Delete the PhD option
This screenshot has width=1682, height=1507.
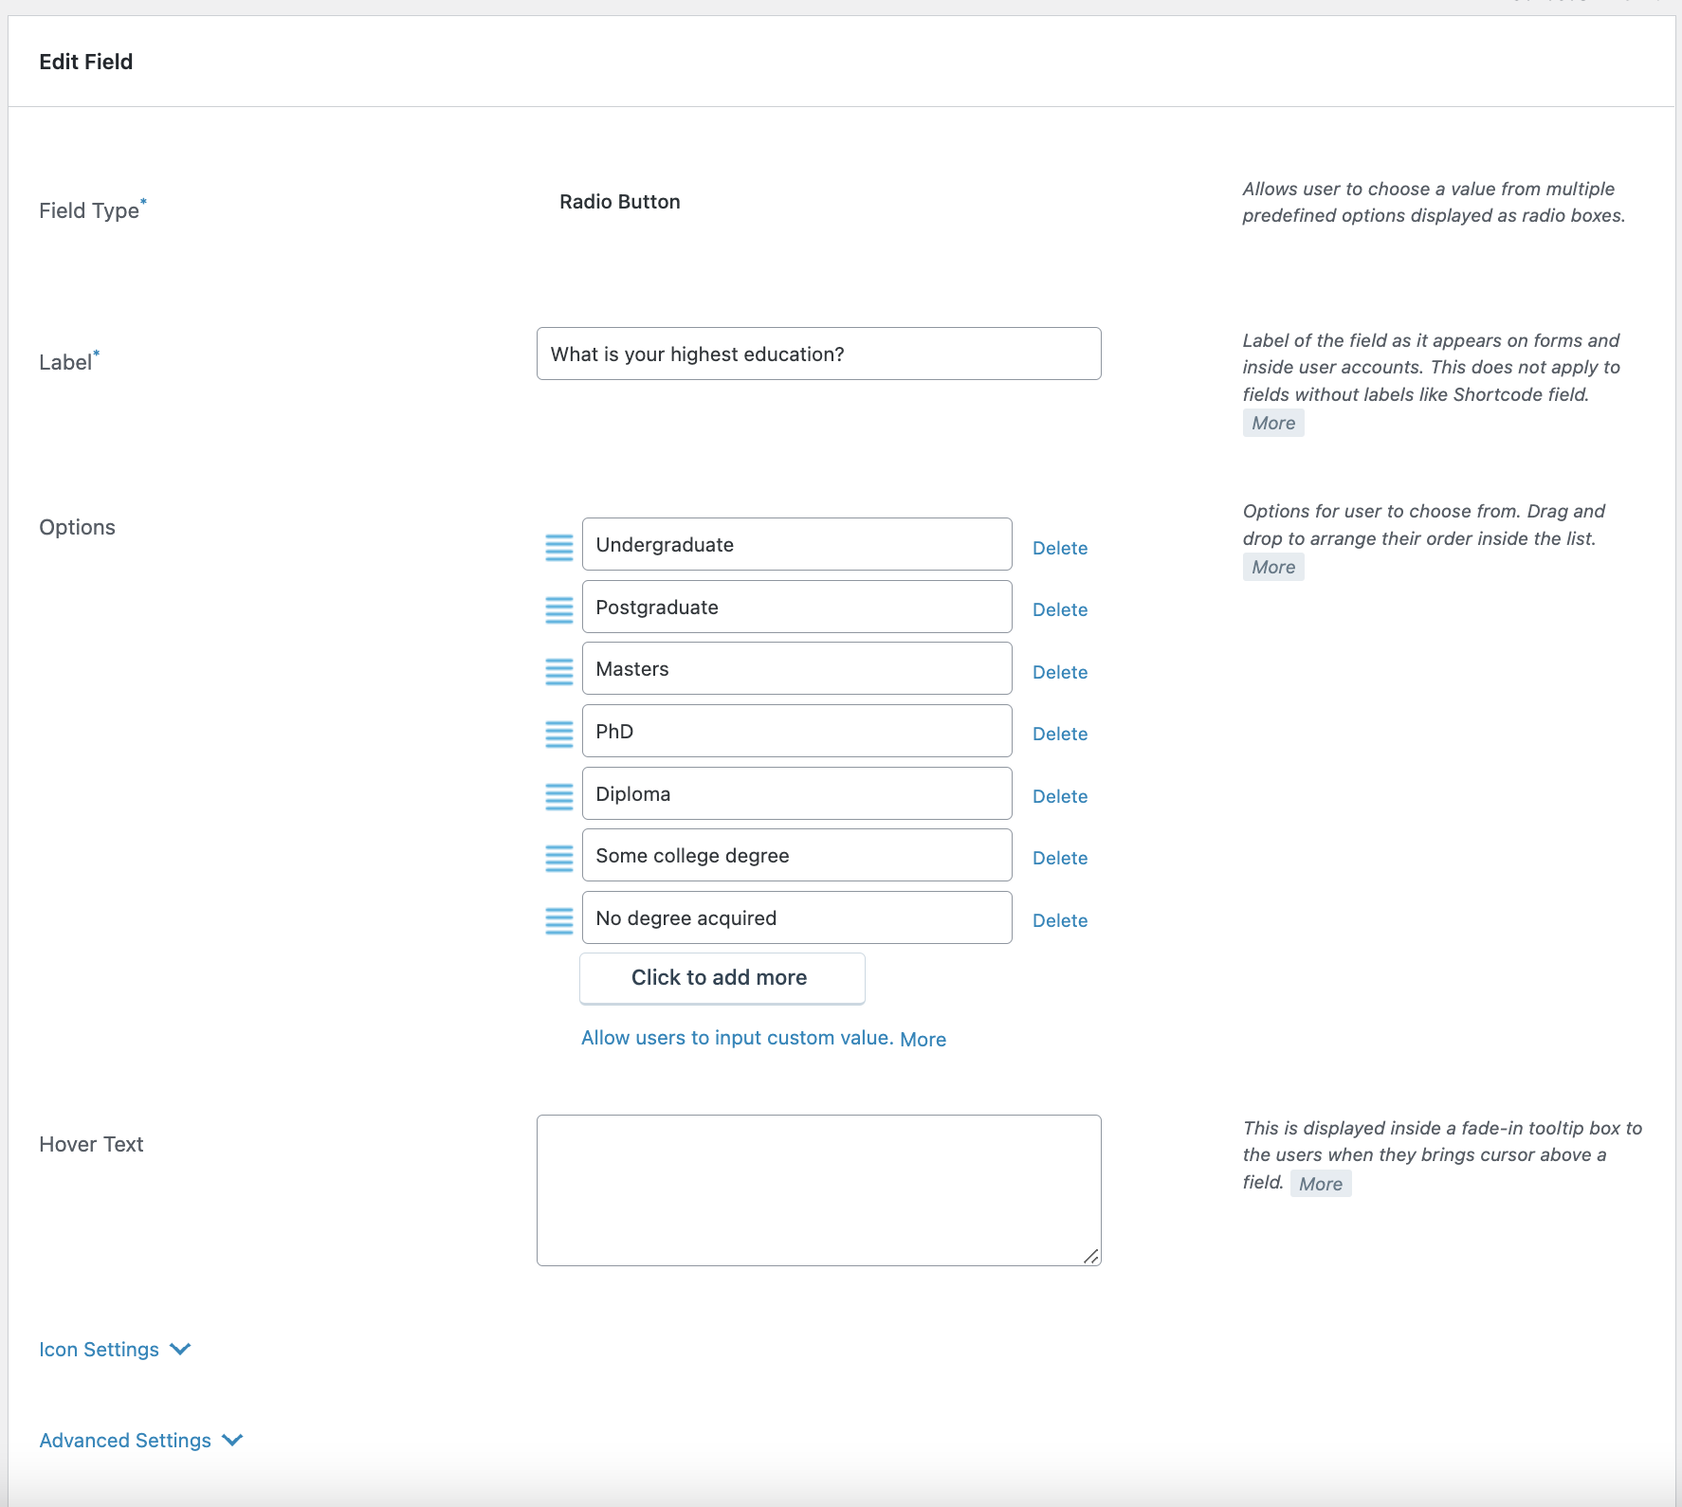point(1060,734)
